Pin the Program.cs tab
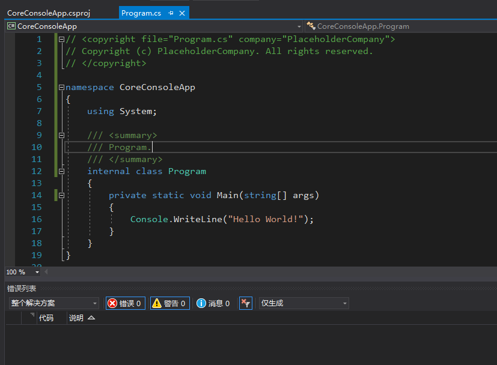The width and height of the screenshot is (497, 365). (171, 13)
